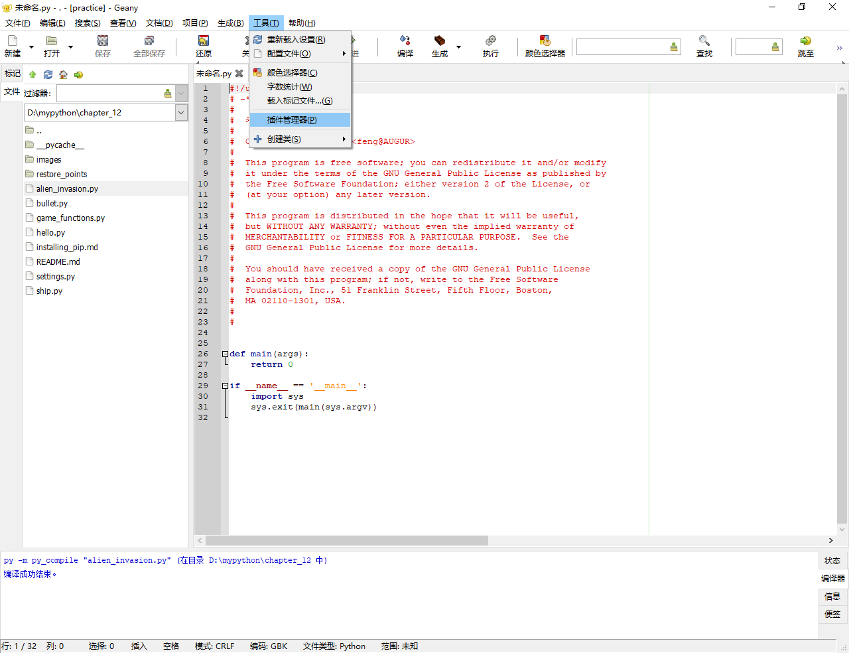Expand 创建类 submenu
The image size is (849, 653).
(300, 139)
